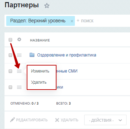This screenshot has width=130, height=129.
Task: Tick the checkbox of the last row
Action: pos(10,87)
